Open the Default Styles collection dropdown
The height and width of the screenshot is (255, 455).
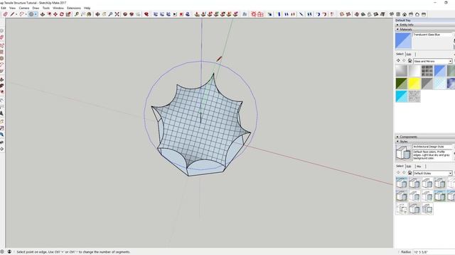coord(433,173)
